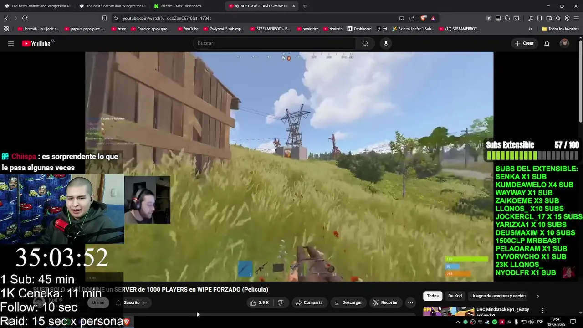
Task: Click the Compartir button
Action: click(x=309, y=302)
